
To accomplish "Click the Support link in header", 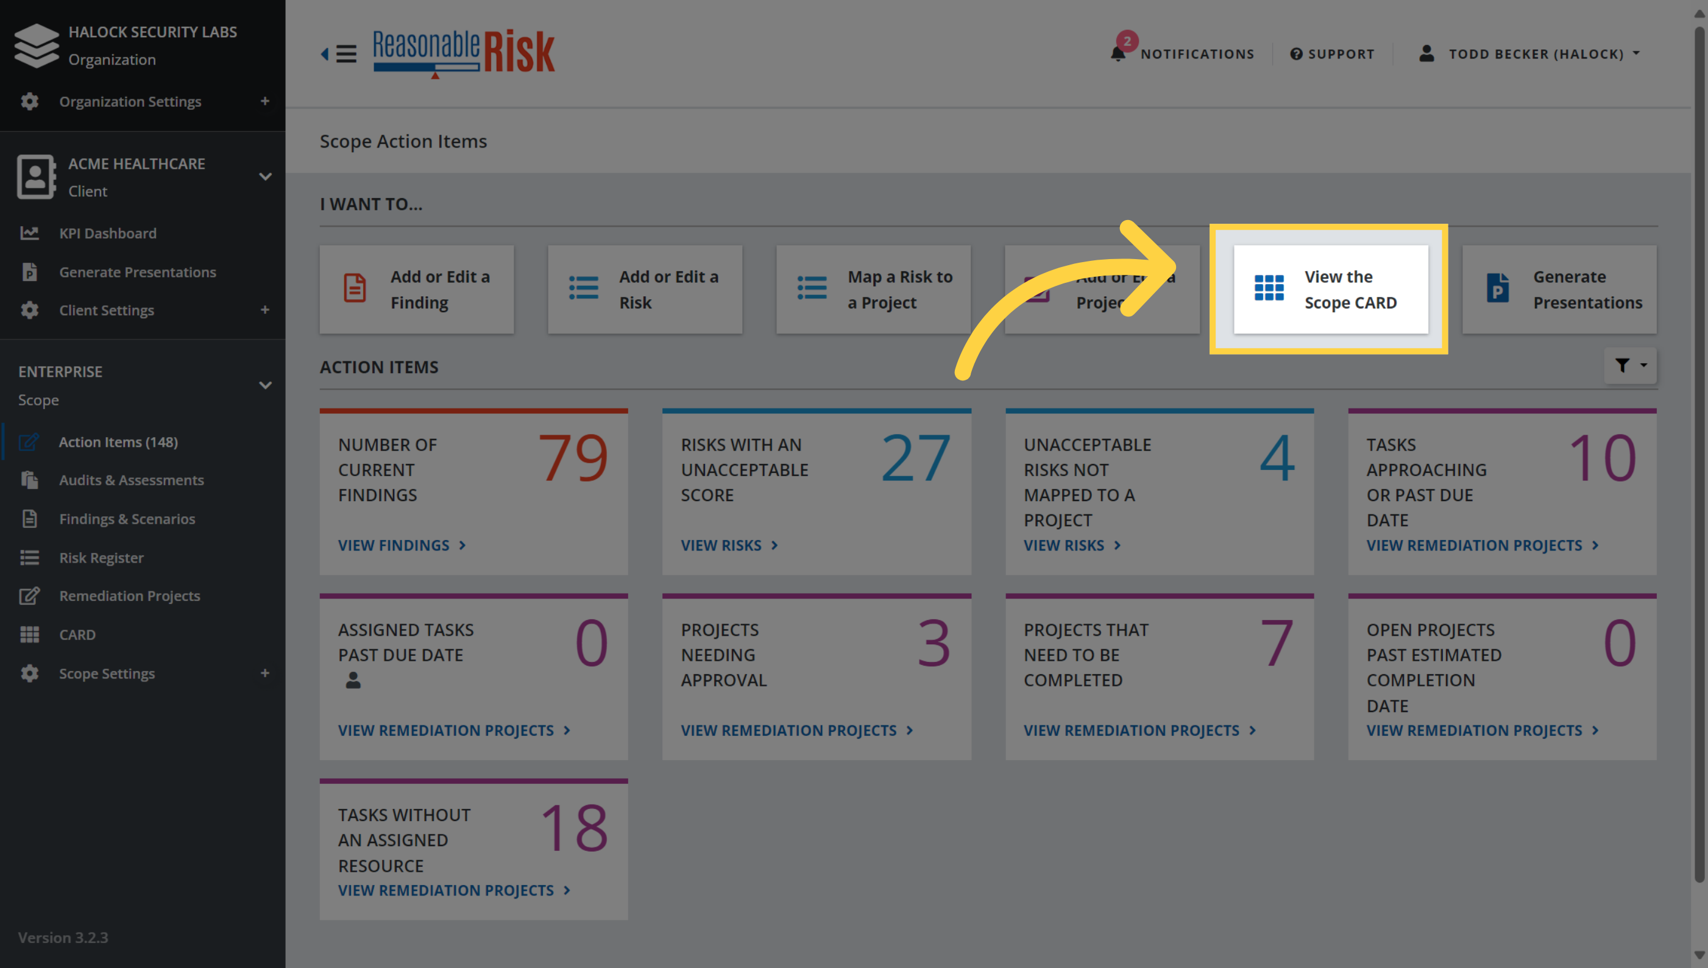I will tap(1332, 54).
